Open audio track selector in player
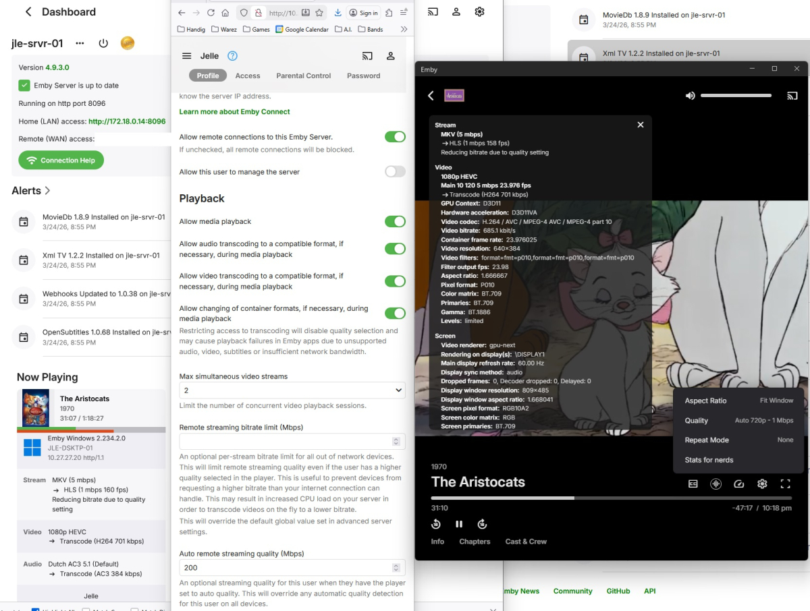810x611 pixels. click(715, 484)
